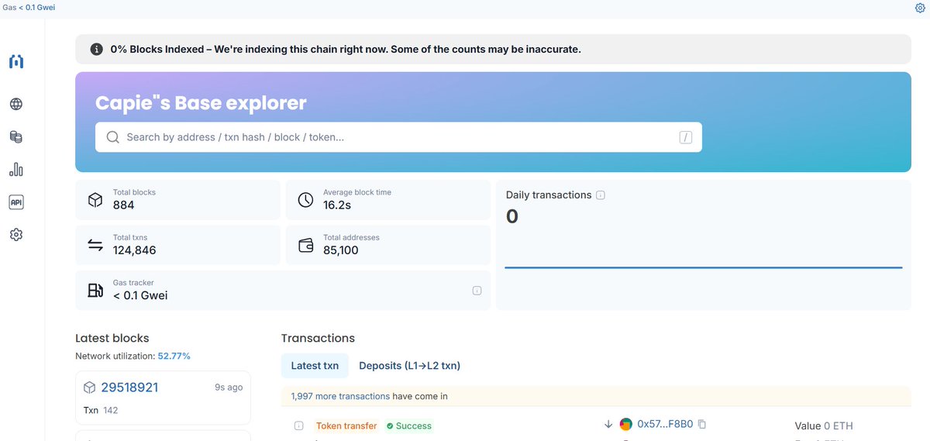
Task: Click the Capie's Base explorer heading
Action: (x=201, y=102)
